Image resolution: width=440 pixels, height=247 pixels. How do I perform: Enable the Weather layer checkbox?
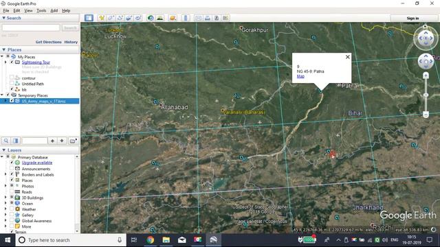[12, 209]
